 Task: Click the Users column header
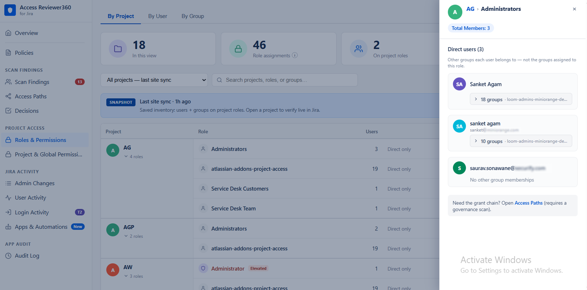[x=372, y=131]
